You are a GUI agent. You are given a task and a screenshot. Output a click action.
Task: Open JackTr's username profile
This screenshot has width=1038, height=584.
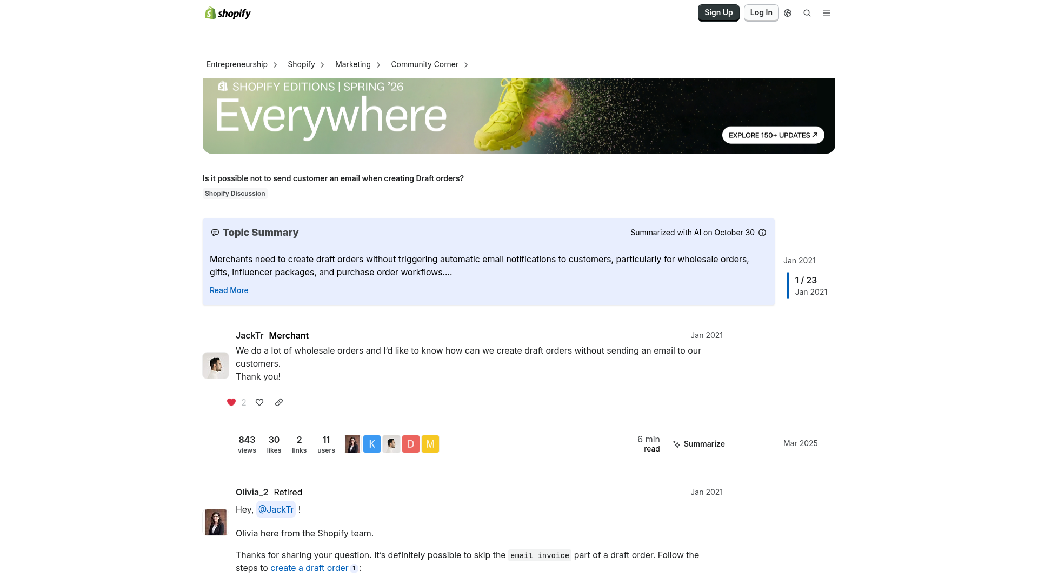point(250,335)
